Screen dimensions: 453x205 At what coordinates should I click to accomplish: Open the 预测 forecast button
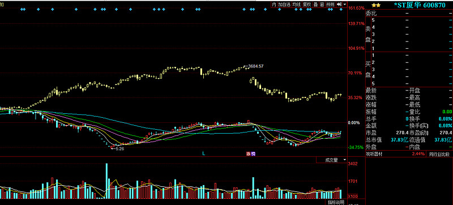point(330,5)
